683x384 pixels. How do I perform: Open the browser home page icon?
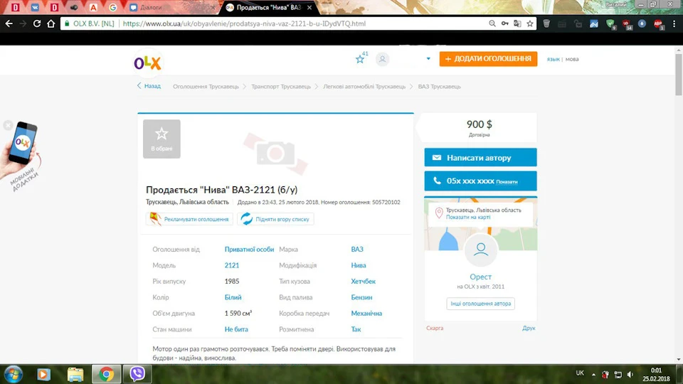pyautogui.click(x=51, y=23)
